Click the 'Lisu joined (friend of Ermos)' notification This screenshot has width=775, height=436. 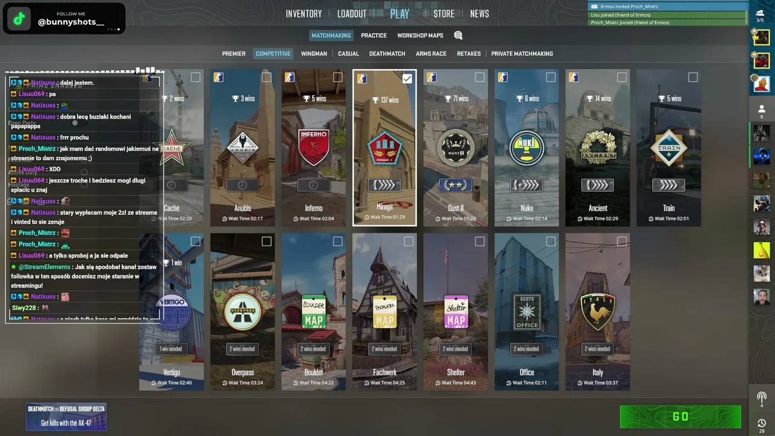[x=668, y=15]
